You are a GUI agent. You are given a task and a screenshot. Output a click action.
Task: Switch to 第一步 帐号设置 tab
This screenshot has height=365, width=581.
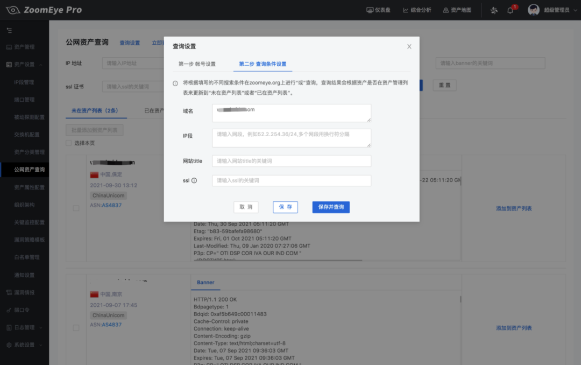tap(197, 64)
